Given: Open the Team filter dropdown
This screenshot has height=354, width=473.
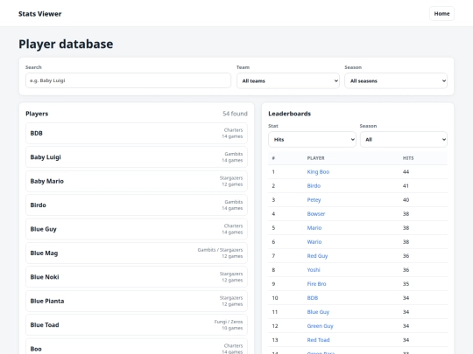Looking at the screenshot, I should tap(288, 80).
